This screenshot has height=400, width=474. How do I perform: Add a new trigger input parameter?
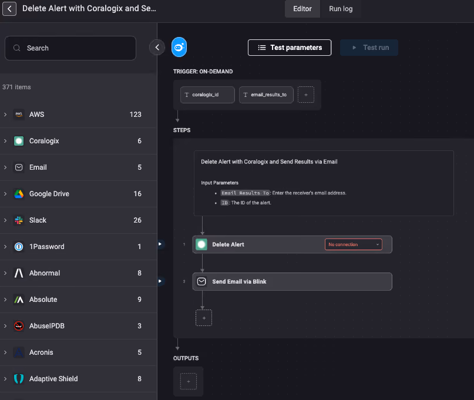click(306, 95)
